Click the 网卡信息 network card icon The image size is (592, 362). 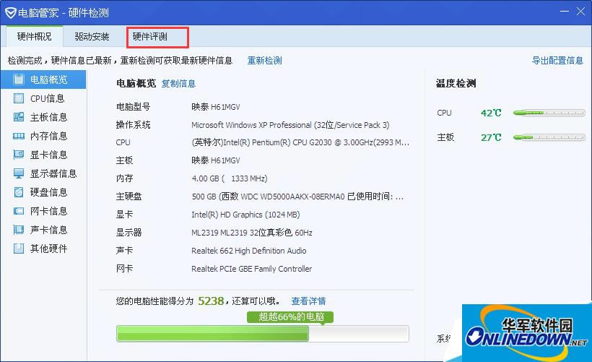click(x=18, y=211)
